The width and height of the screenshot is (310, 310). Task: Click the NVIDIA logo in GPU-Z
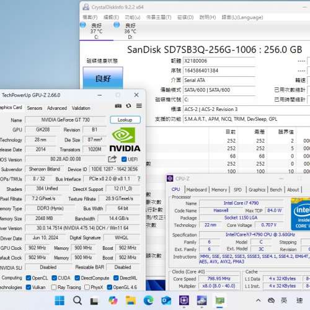click(125, 139)
